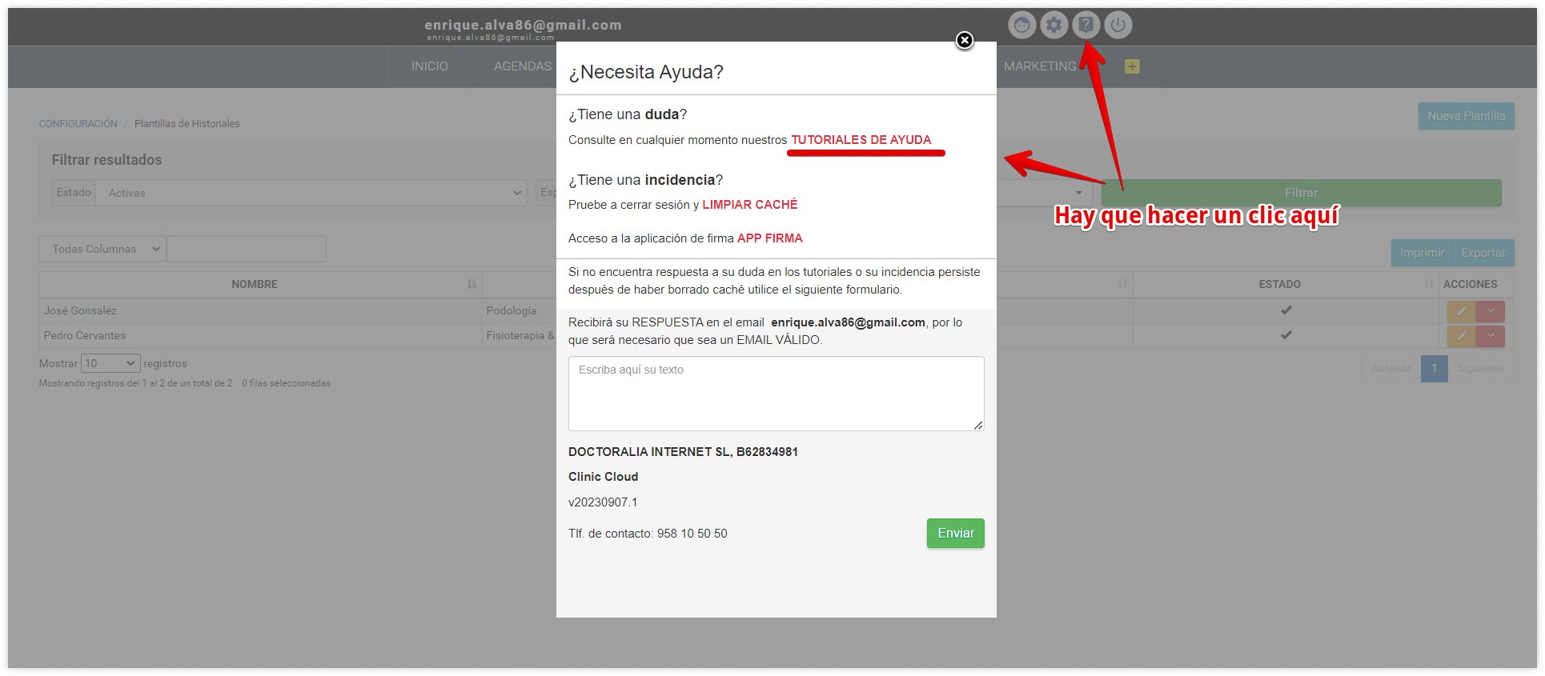Click the yellow plus icon beside Marketing
1545x676 pixels.
click(x=1132, y=66)
